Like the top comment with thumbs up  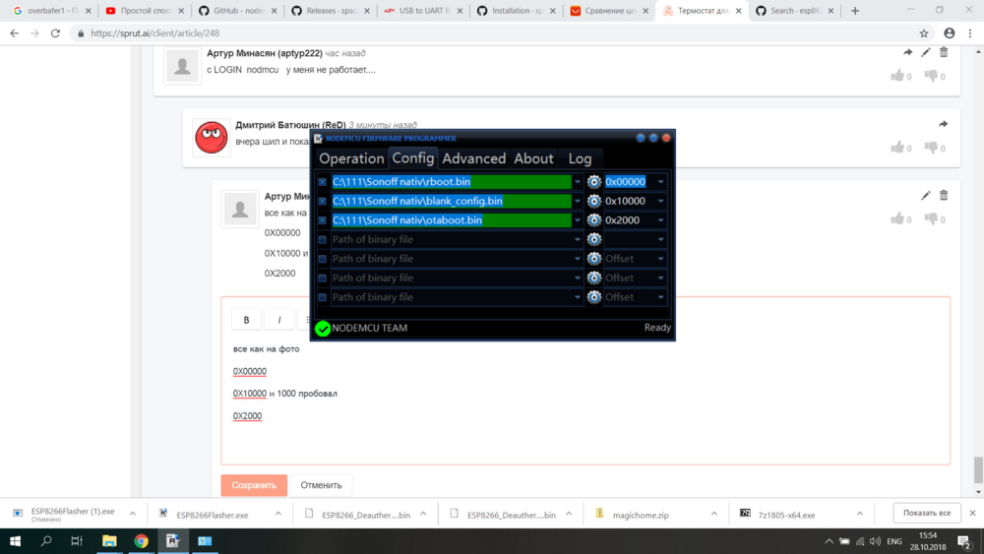[897, 76]
